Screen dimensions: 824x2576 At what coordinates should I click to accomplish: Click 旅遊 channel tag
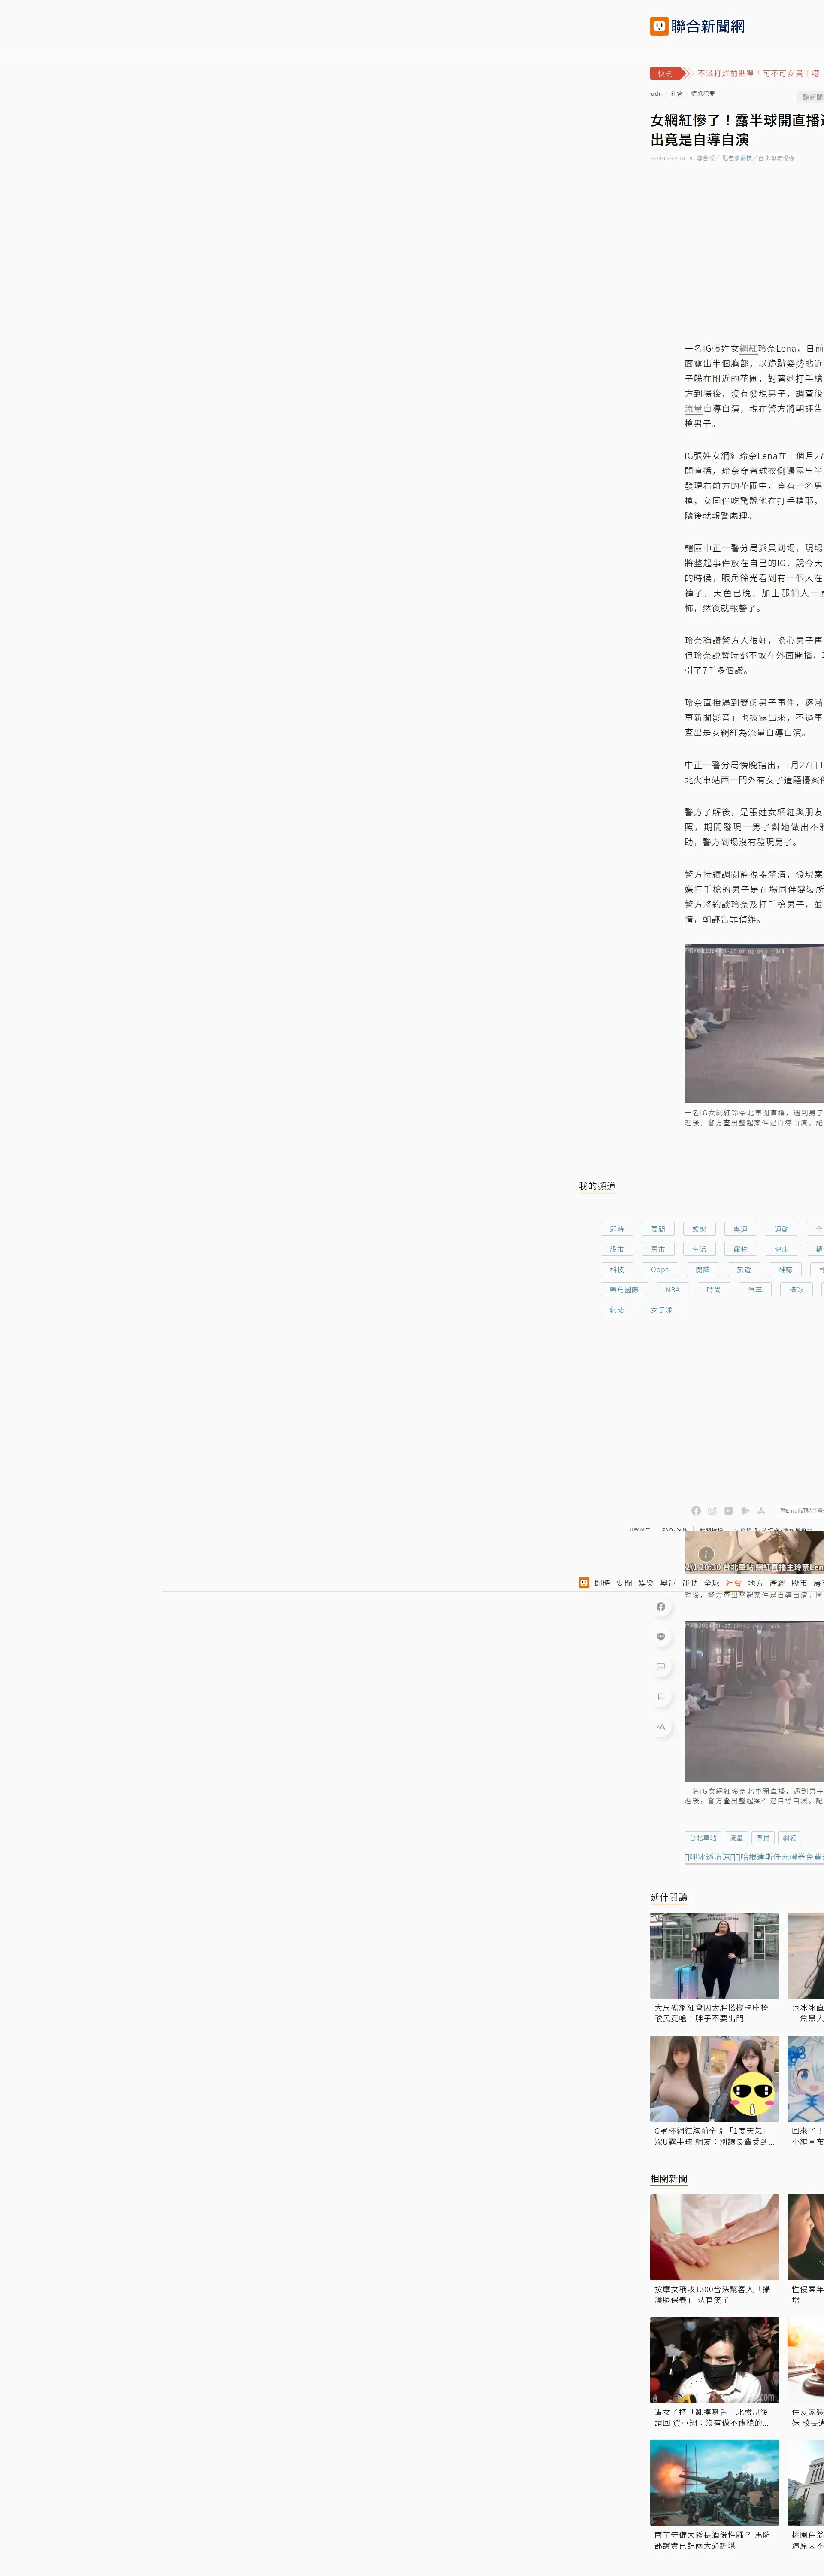(744, 1269)
